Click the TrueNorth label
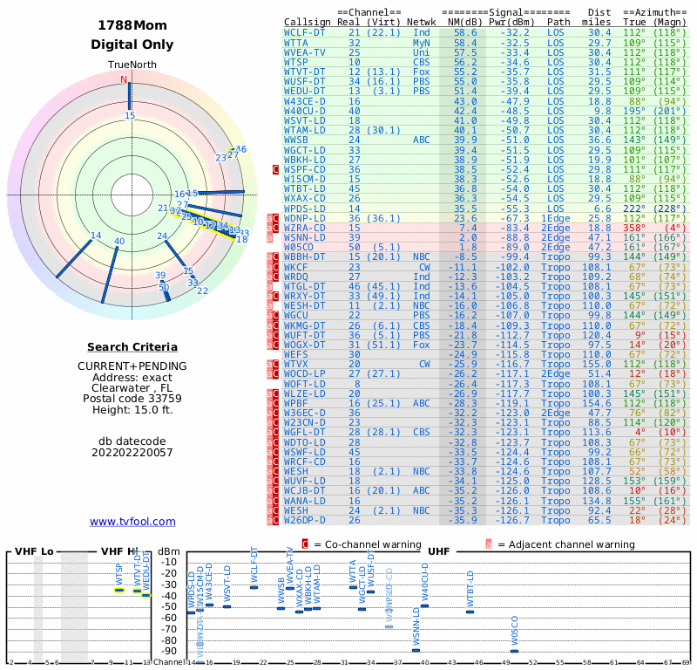 click(x=132, y=65)
